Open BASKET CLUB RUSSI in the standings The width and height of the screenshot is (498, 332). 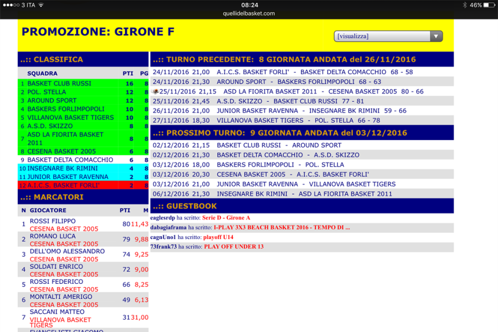point(59,83)
